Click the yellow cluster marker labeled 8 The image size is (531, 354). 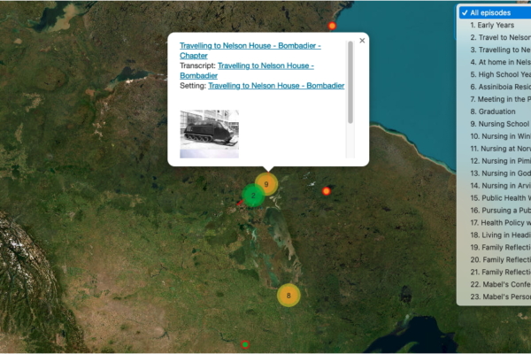289,295
